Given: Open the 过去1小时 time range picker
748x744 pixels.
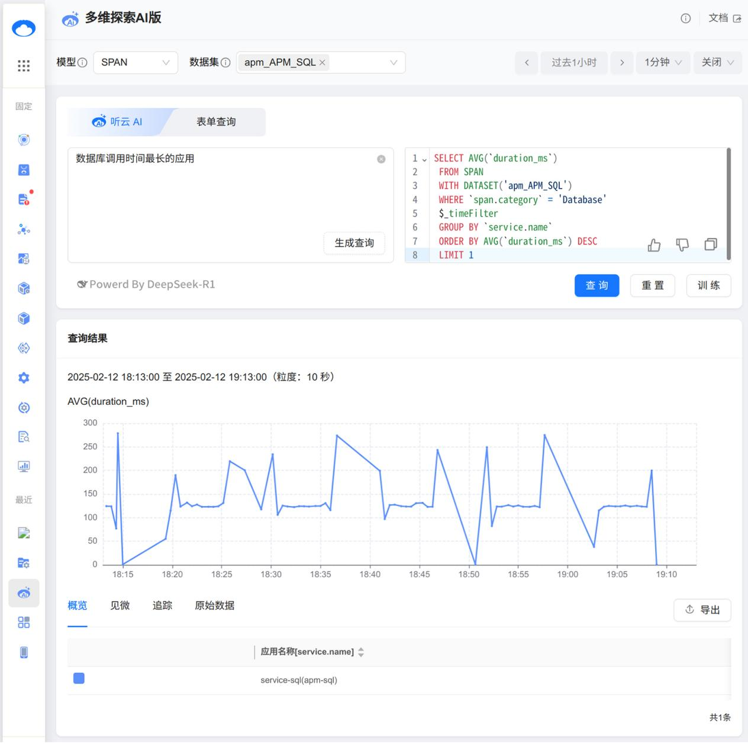Looking at the screenshot, I should point(574,62).
